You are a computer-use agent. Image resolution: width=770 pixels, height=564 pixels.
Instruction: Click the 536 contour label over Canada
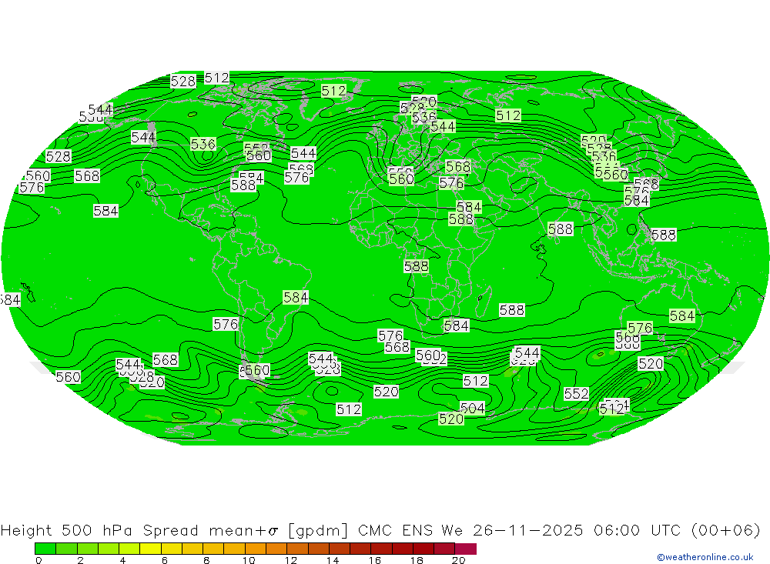tap(203, 145)
